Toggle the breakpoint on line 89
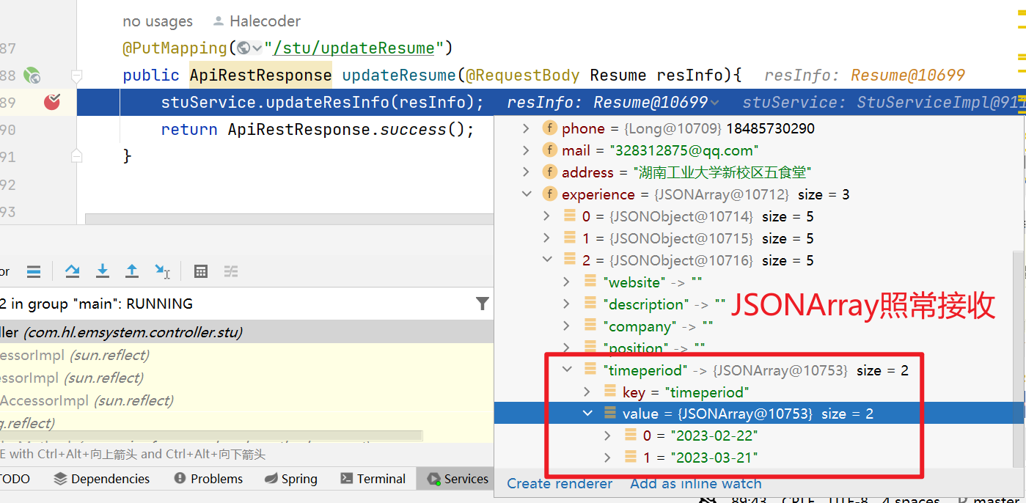The width and height of the screenshot is (1026, 503). pyautogui.click(x=51, y=102)
